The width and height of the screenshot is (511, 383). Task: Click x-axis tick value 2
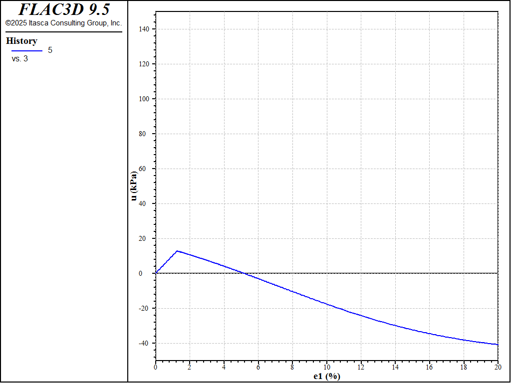(x=190, y=367)
